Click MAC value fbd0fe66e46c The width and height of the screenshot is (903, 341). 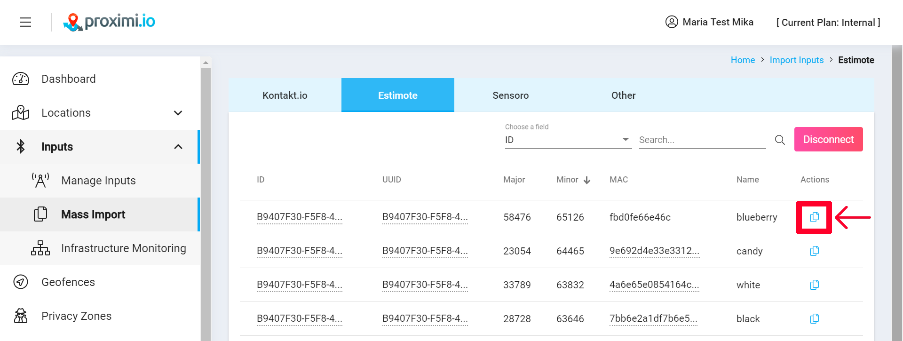(x=640, y=217)
